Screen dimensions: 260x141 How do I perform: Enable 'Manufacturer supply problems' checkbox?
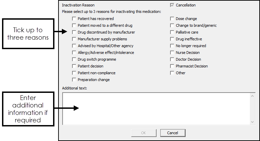(74, 39)
